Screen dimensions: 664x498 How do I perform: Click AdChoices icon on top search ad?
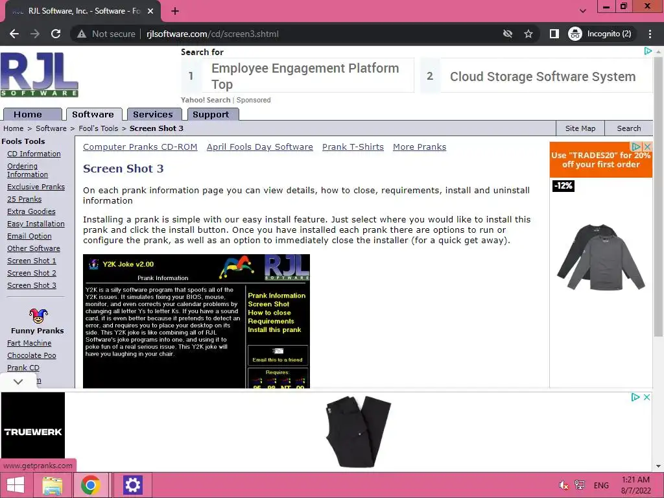pos(648,51)
